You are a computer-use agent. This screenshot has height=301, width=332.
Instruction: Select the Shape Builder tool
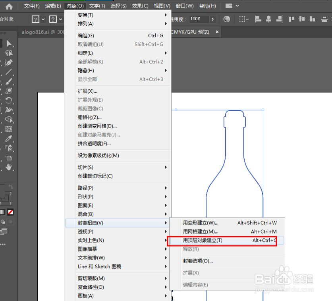[9, 120]
